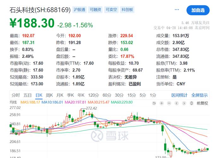This screenshot has width=214, height=158.
Task: Zoom out the K-line chart with minus icon
Action: (x=169, y=103)
